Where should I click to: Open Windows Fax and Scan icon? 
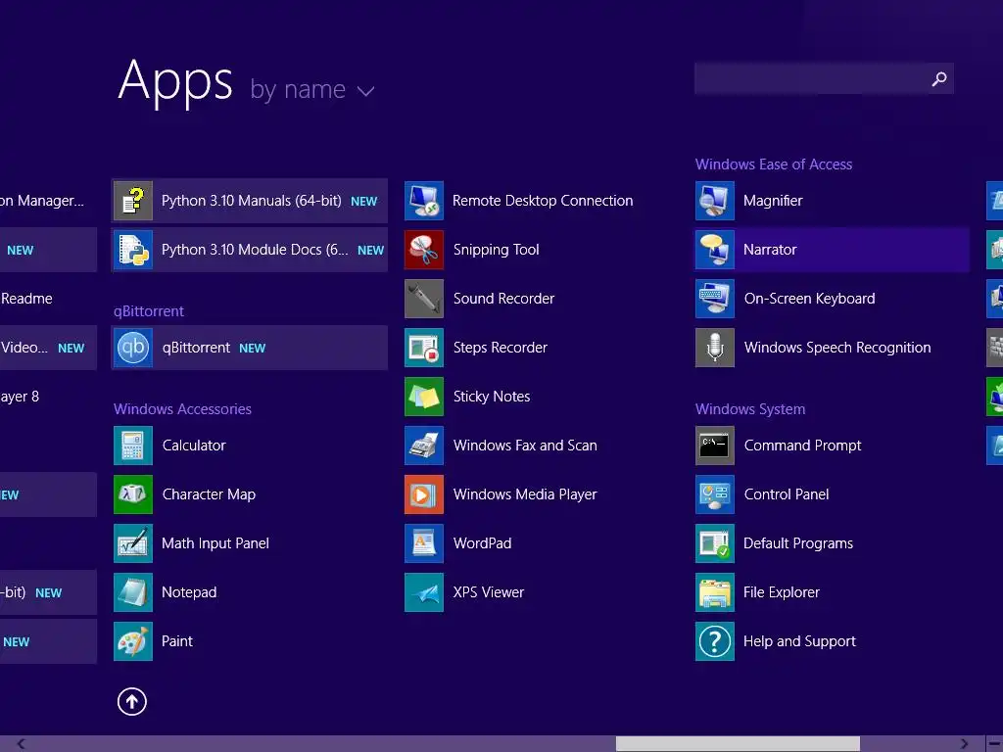click(424, 446)
